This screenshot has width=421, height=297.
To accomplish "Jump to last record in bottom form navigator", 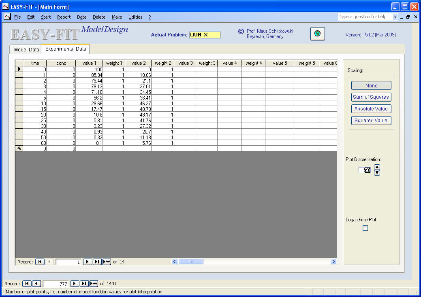I will (84, 284).
